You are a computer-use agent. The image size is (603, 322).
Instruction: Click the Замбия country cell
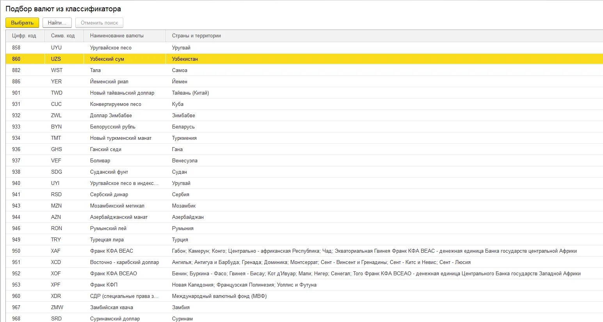[384, 307]
